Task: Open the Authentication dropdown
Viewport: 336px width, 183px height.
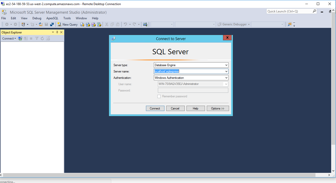Action: [x=226, y=78]
